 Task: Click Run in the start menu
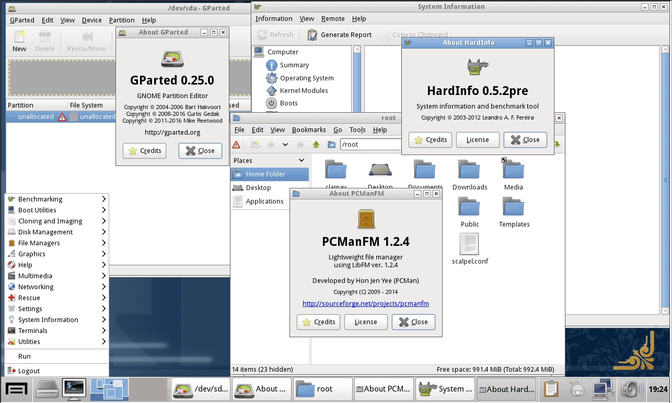pos(57,356)
